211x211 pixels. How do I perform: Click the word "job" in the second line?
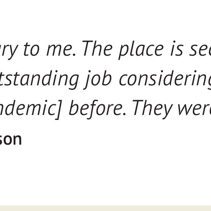97,80
